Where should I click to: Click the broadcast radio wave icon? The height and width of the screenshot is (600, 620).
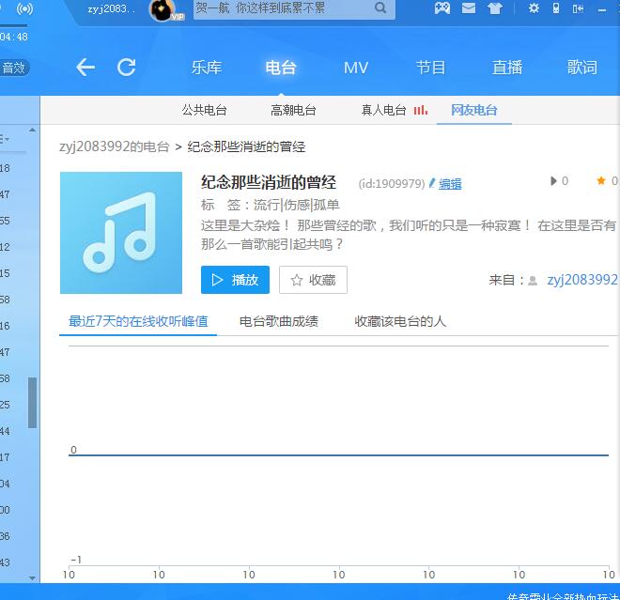[25, 8]
